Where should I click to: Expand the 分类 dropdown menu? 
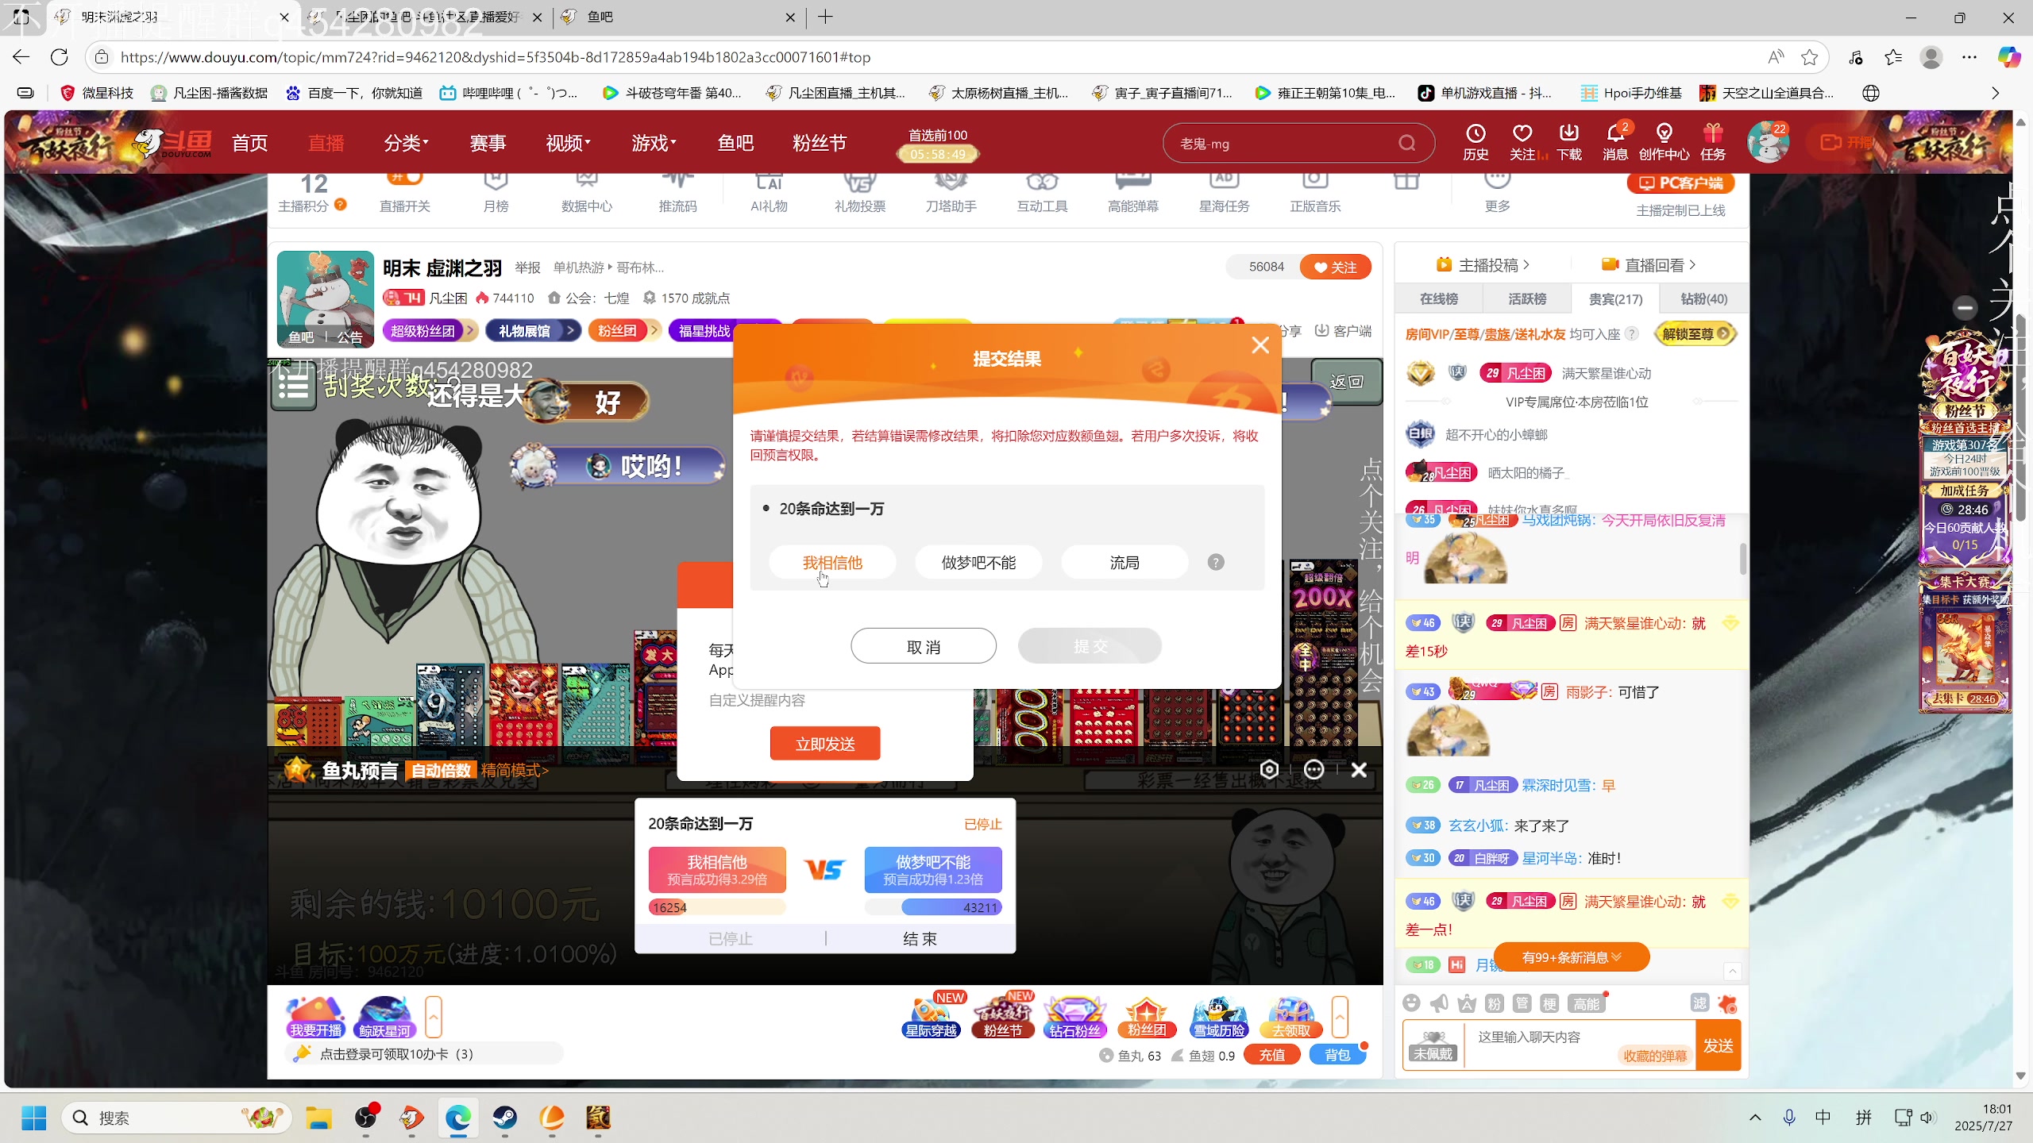(x=407, y=143)
